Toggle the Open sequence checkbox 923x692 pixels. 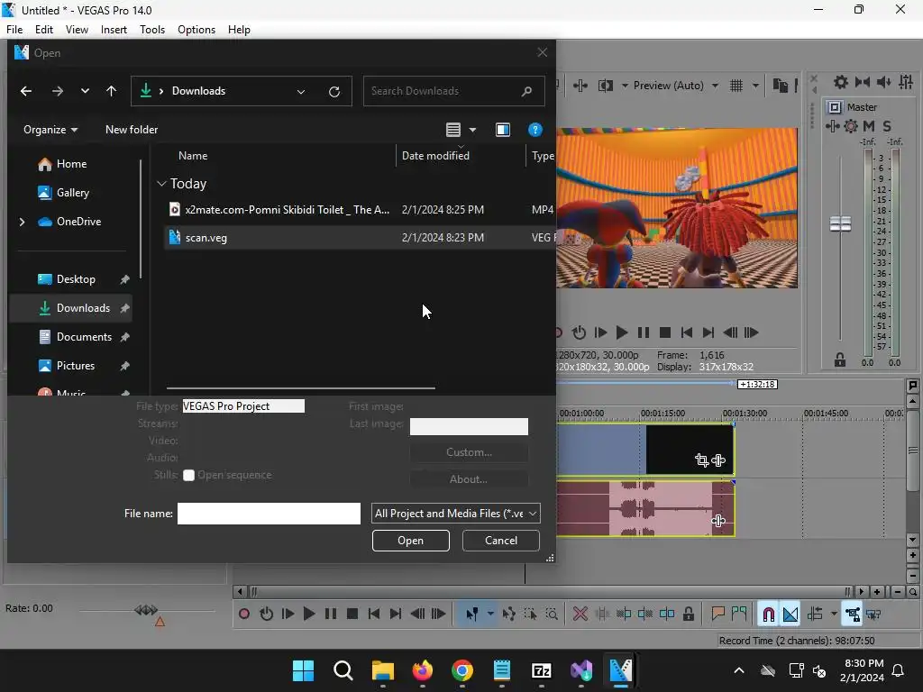pos(188,476)
